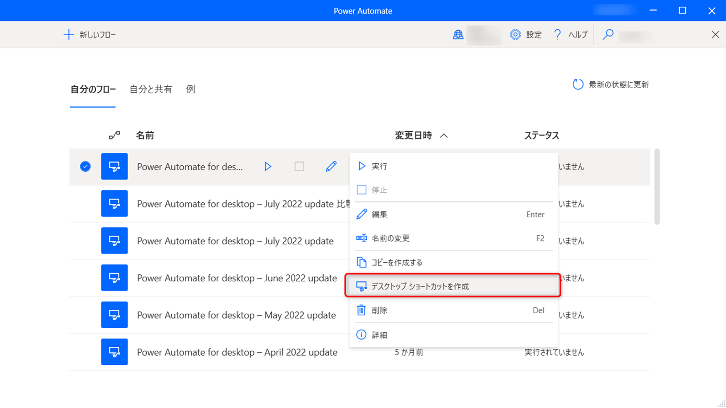This screenshot has width=726, height=408.
Task: Refresh the list with 最新の状態に更新
Action: pos(610,84)
